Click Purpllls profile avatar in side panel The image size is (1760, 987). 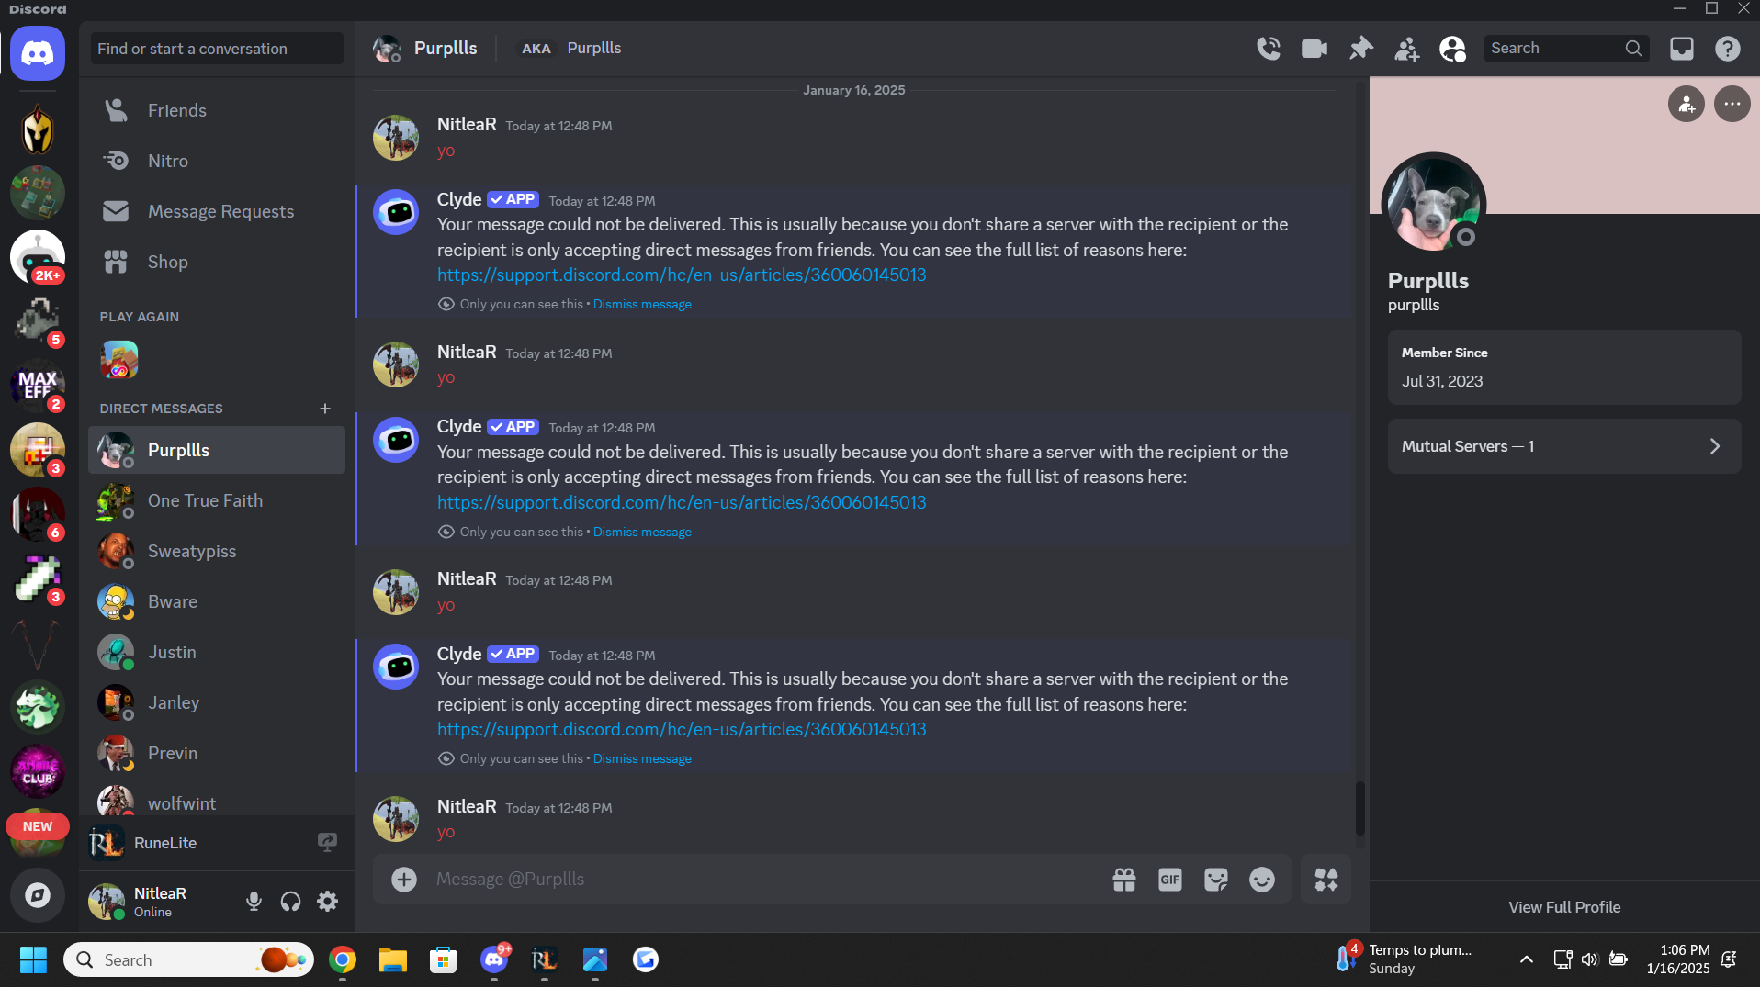tap(1433, 204)
